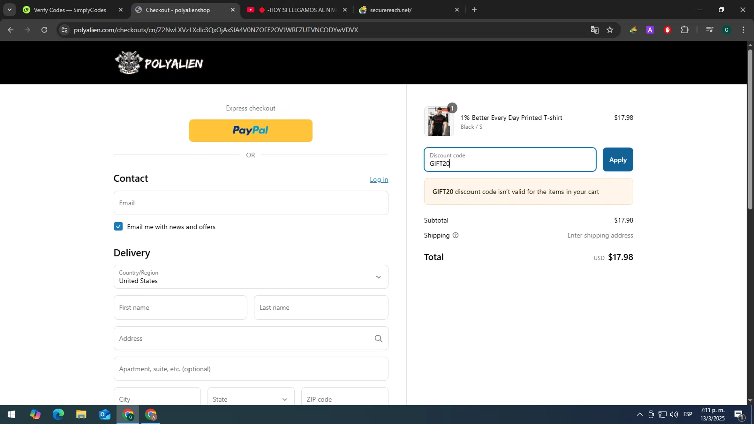Click the browser address bar URL
The image size is (754, 424).
(x=216, y=30)
